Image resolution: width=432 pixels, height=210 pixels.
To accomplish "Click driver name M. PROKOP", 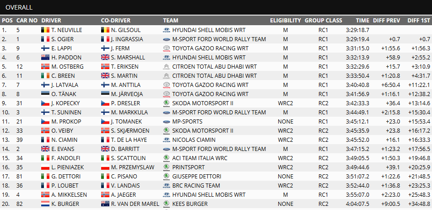I will (x=66, y=122).
